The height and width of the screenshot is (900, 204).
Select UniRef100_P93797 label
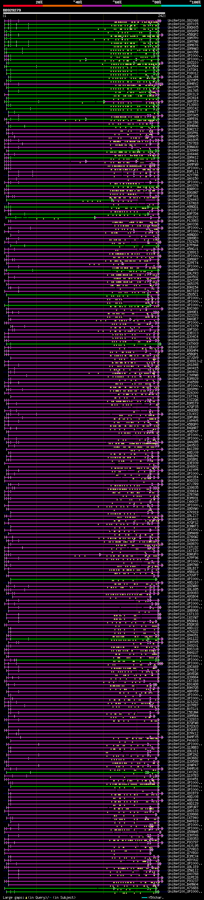(x=183, y=842)
